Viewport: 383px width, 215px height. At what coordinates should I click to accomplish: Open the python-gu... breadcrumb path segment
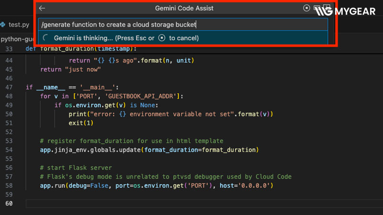pyautogui.click(x=17, y=39)
